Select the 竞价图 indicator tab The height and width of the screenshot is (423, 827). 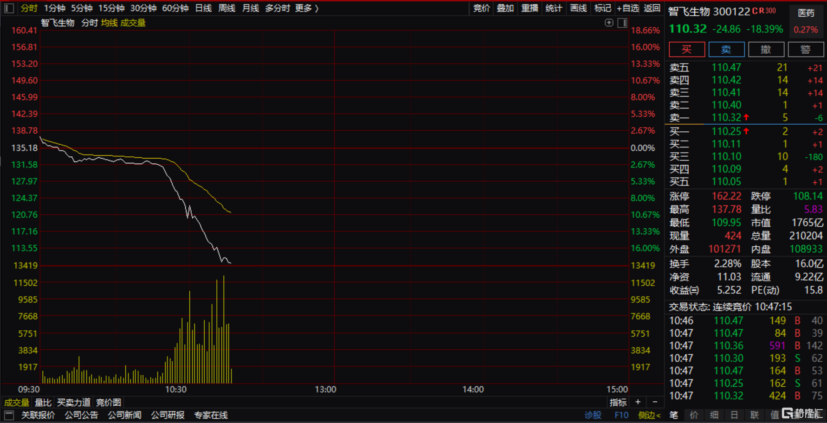click(109, 403)
